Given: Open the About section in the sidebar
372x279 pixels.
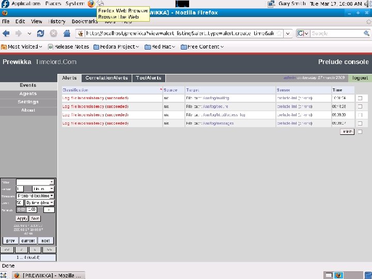Looking at the screenshot, I should point(28,111).
